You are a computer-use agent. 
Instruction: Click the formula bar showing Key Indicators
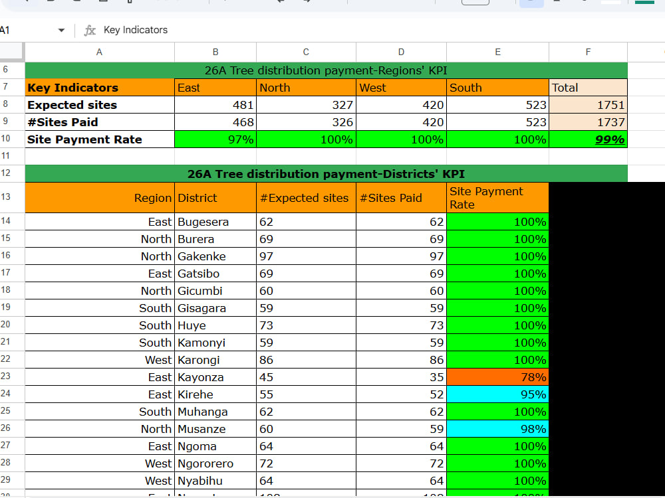tap(135, 30)
